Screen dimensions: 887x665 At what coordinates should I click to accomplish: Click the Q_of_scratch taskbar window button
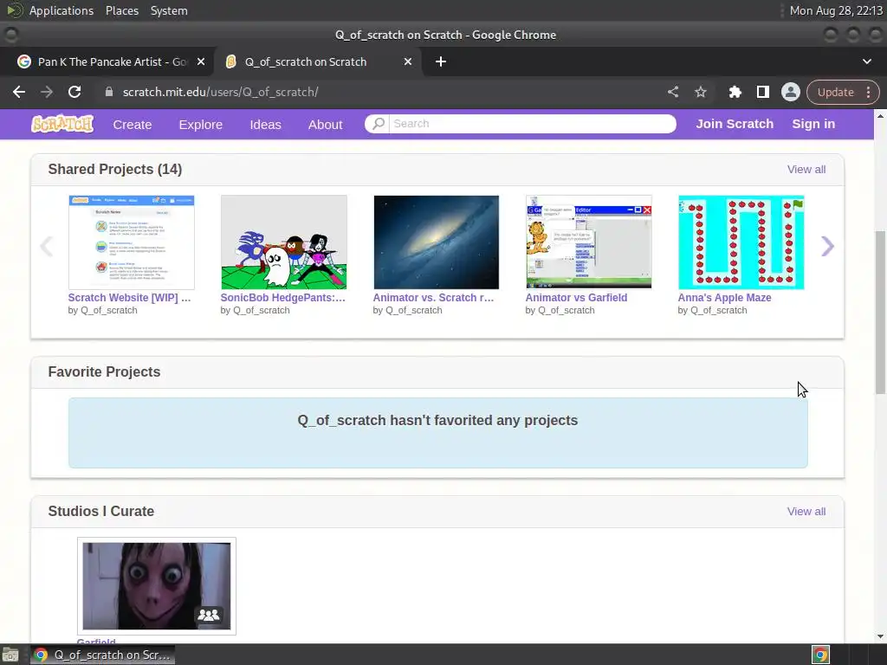pos(103,655)
